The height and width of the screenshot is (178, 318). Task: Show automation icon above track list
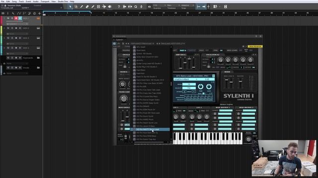point(19,13)
